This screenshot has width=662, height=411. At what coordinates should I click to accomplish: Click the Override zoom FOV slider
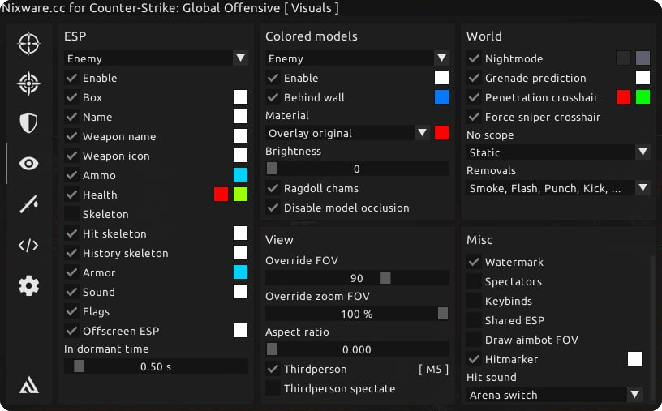tap(357, 314)
